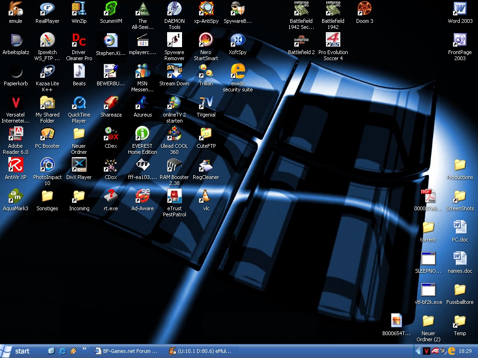478x358 pixels.
Task: Click the AntiVir XP shortcut
Action: tap(15, 168)
